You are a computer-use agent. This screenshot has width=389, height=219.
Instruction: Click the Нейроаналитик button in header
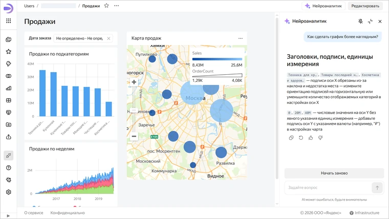323,6
